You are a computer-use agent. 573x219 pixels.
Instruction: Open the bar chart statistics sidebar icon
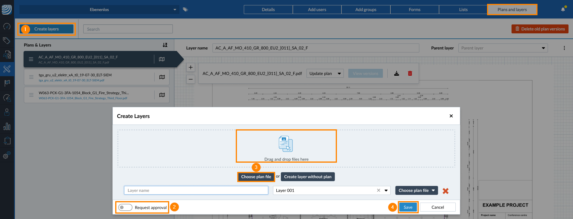pyautogui.click(x=7, y=127)
